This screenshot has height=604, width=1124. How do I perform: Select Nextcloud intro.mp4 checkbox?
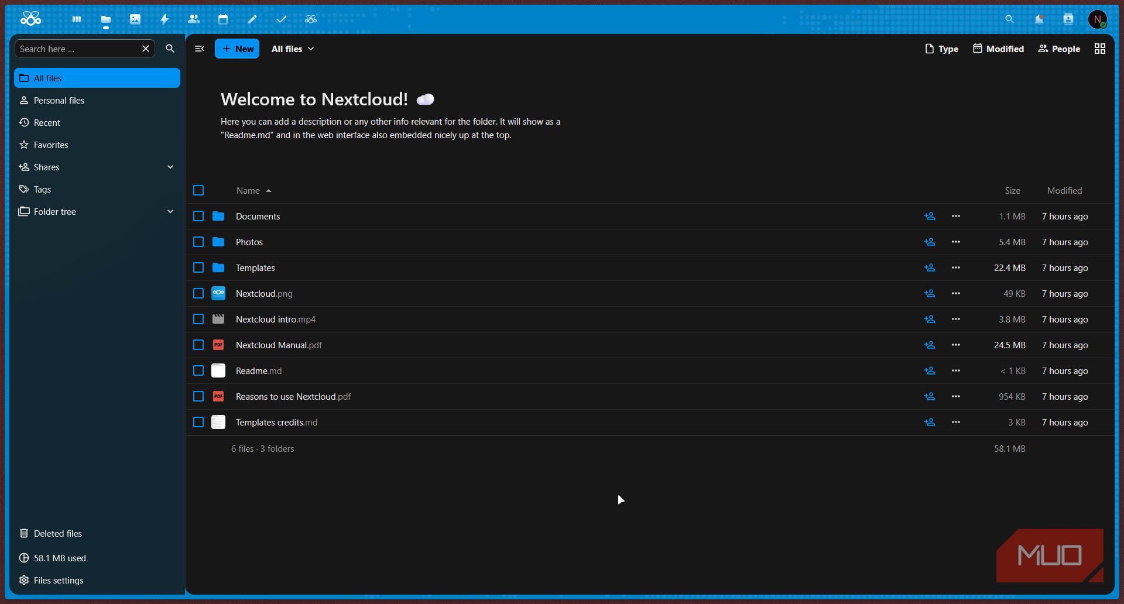pyautogui.click(x=198, y=319)
